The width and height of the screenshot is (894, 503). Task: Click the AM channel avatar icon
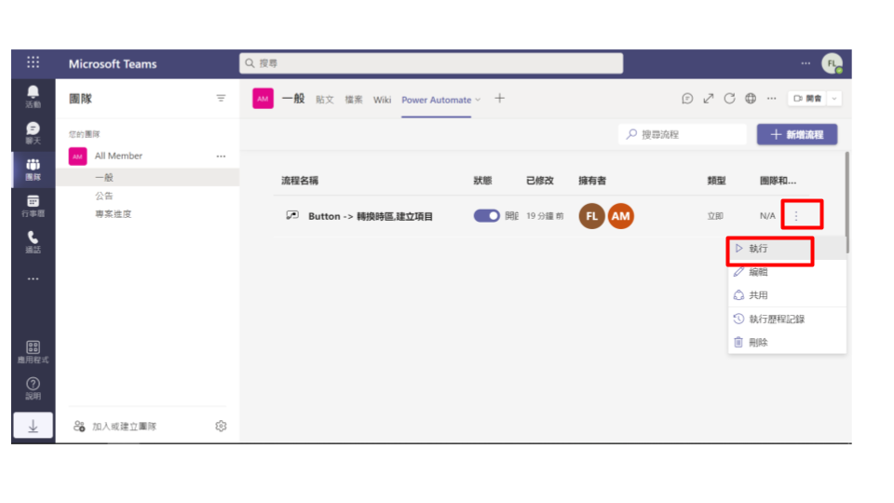(263, 99)
